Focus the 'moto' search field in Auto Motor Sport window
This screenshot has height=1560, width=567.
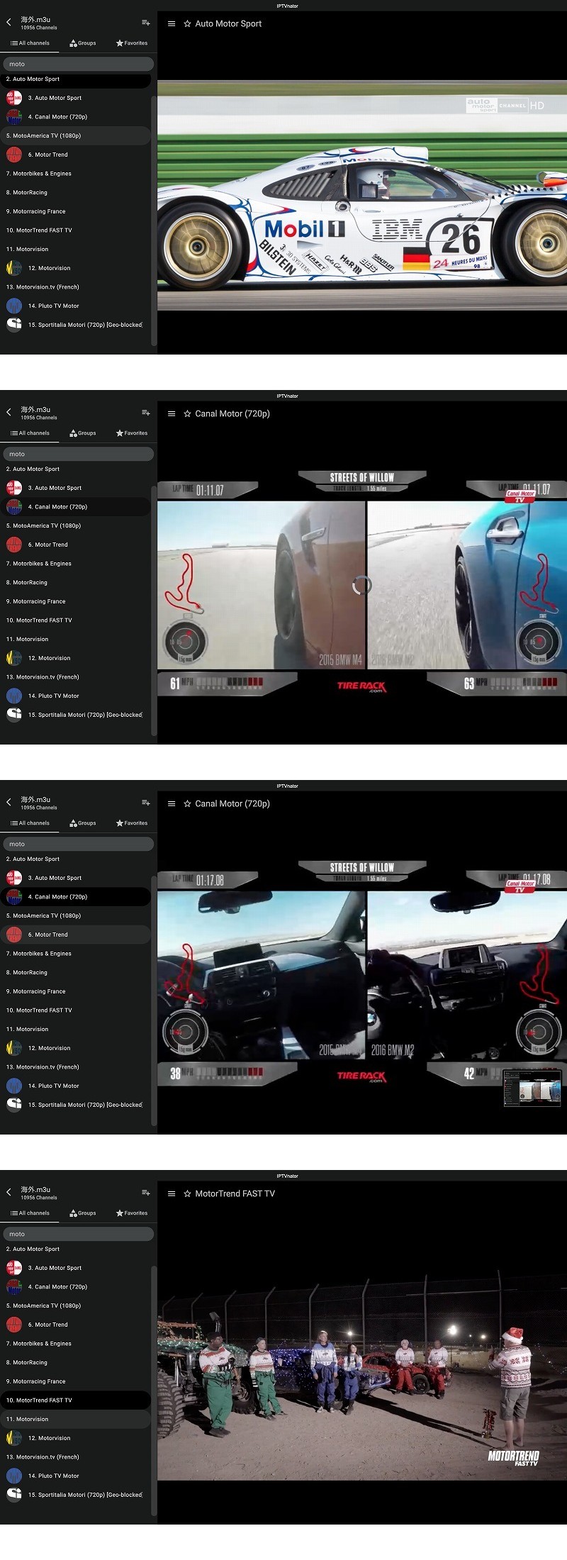[78, 64]
